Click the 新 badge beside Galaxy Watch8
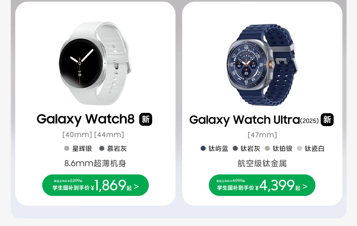 pyautogui.click(x=145, y=119)
